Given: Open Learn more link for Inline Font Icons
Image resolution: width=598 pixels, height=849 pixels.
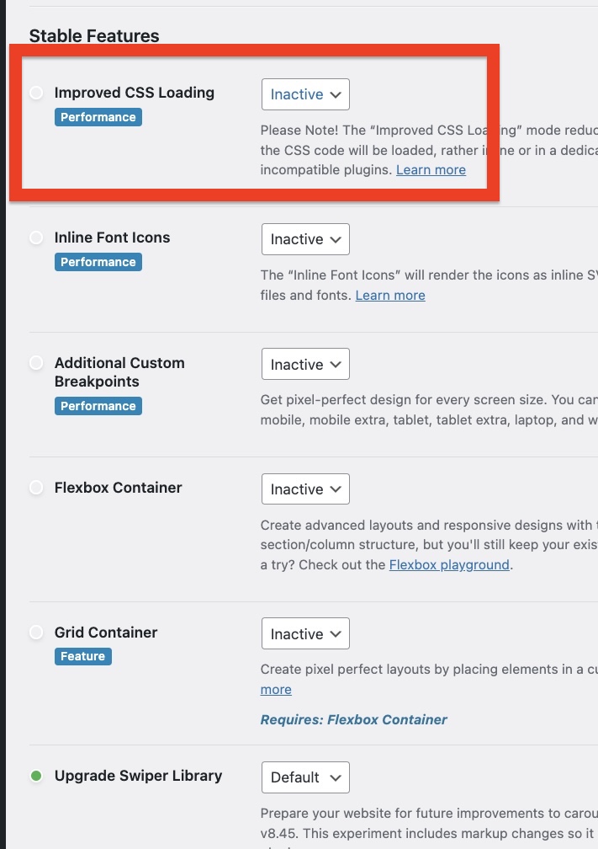Looking at the screenshot, I should (390, 296).
